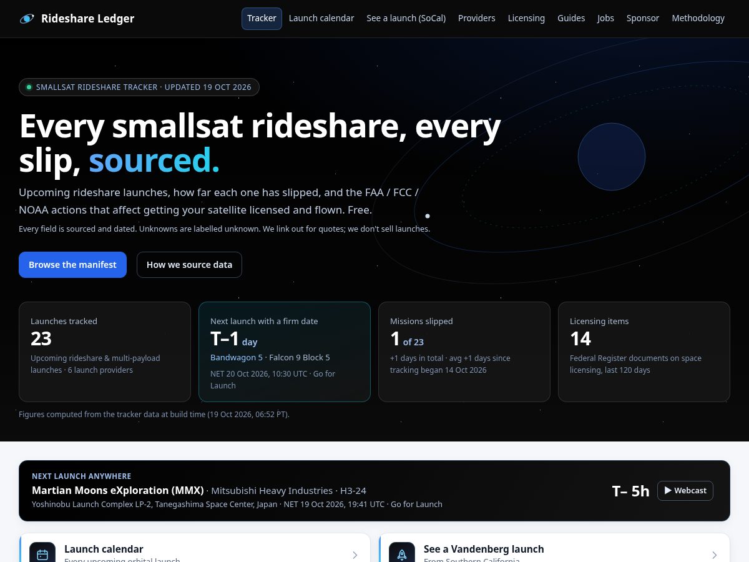Click the 'NEXT LAUNCH ANYWHERE' label
This screenshot has height=562, width=749.
pos(82,476)
